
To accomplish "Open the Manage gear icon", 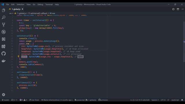I will [x=3, y=94].
